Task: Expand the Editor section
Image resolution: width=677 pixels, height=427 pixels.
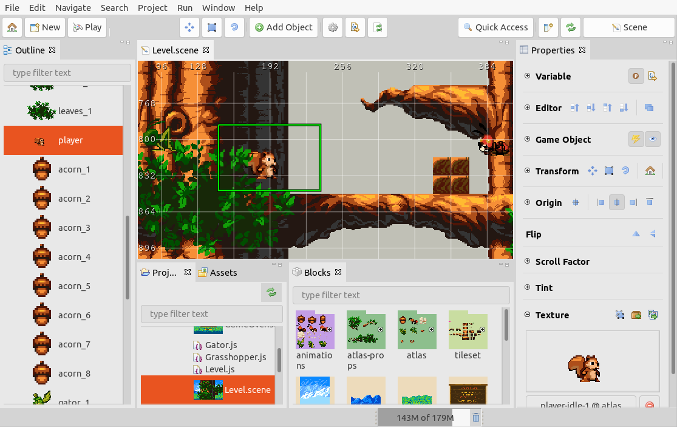Action: click(527, 108)
